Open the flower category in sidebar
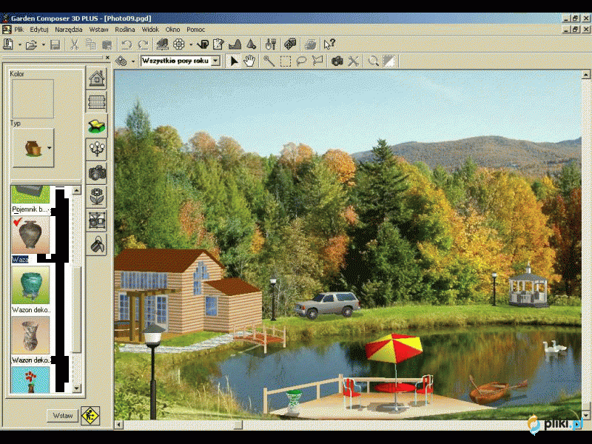The width and height of the screenshot is (592, 444). coord(97,196)
